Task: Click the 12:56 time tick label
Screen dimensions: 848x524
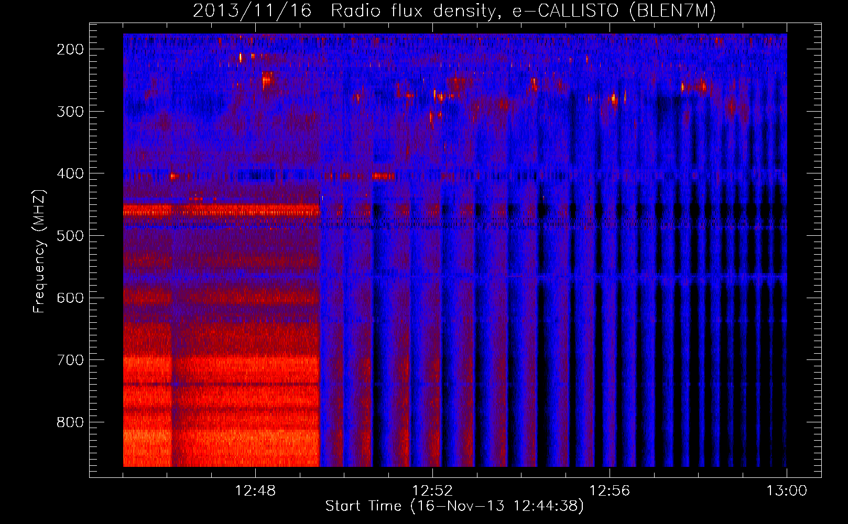Action: coord(610,491)
